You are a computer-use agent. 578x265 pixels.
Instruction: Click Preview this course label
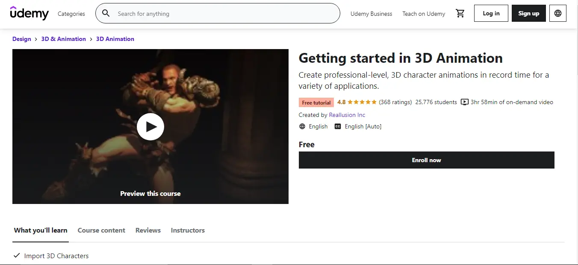click(x=150, y=193)
